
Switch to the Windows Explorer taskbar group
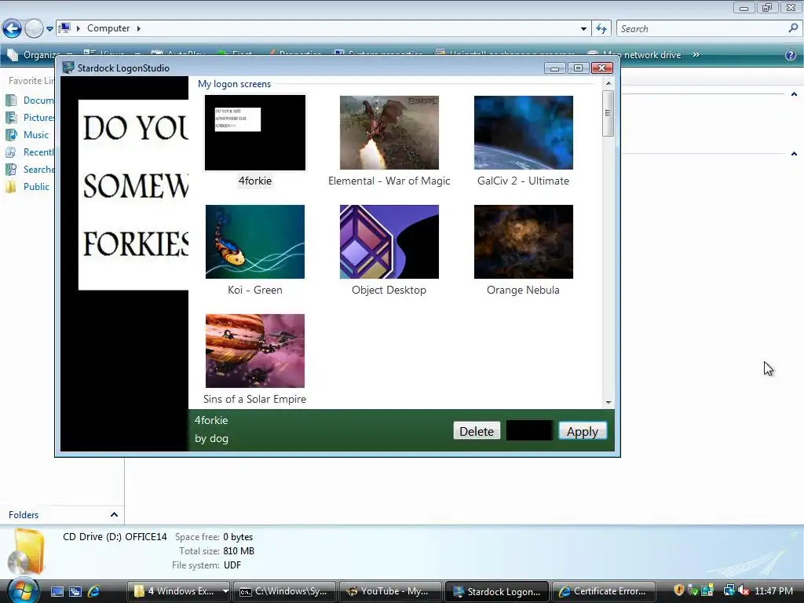pos(174,591)
